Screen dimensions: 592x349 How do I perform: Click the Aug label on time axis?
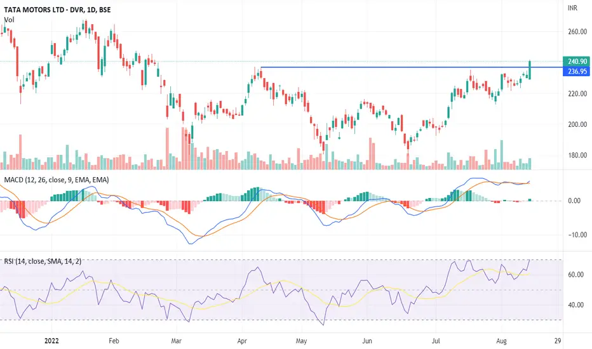pos(501,341)
